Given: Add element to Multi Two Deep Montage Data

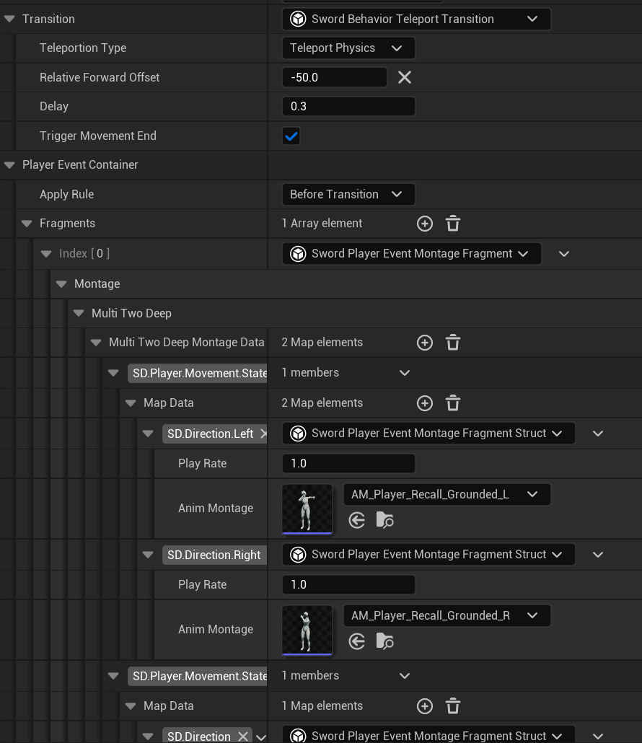Looking at the screenshot, I should point(425,343).
